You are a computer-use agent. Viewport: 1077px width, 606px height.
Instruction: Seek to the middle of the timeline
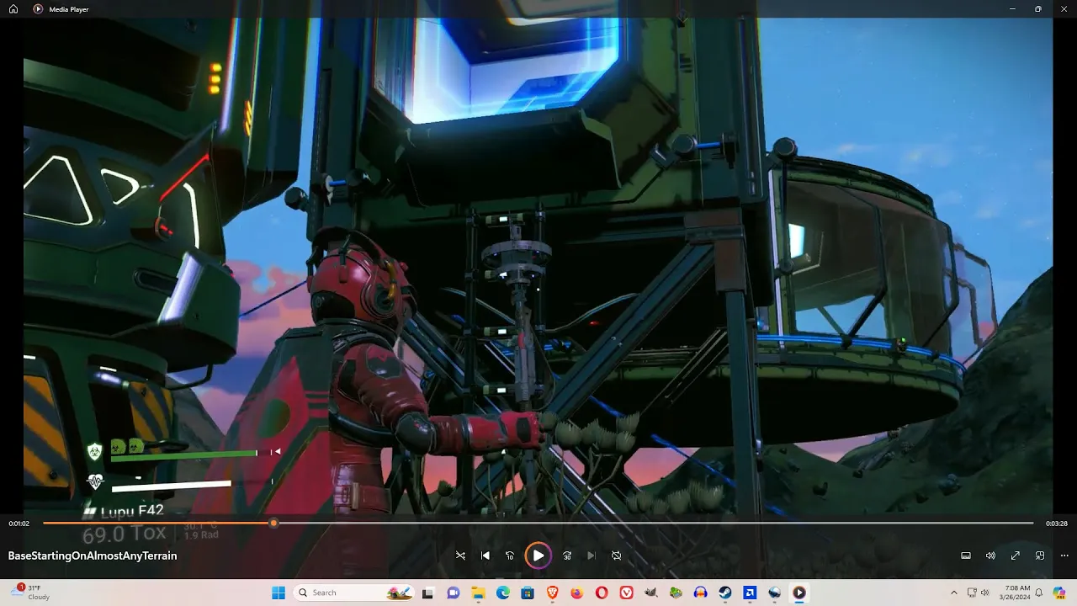[x=538, y=523]
